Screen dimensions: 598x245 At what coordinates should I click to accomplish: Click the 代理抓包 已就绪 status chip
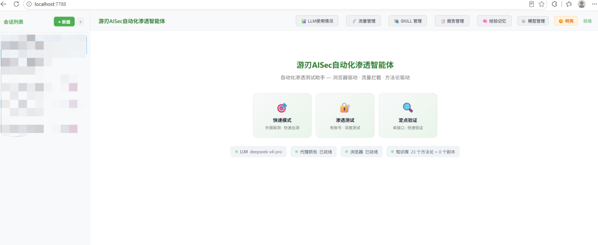click(313, 152)
